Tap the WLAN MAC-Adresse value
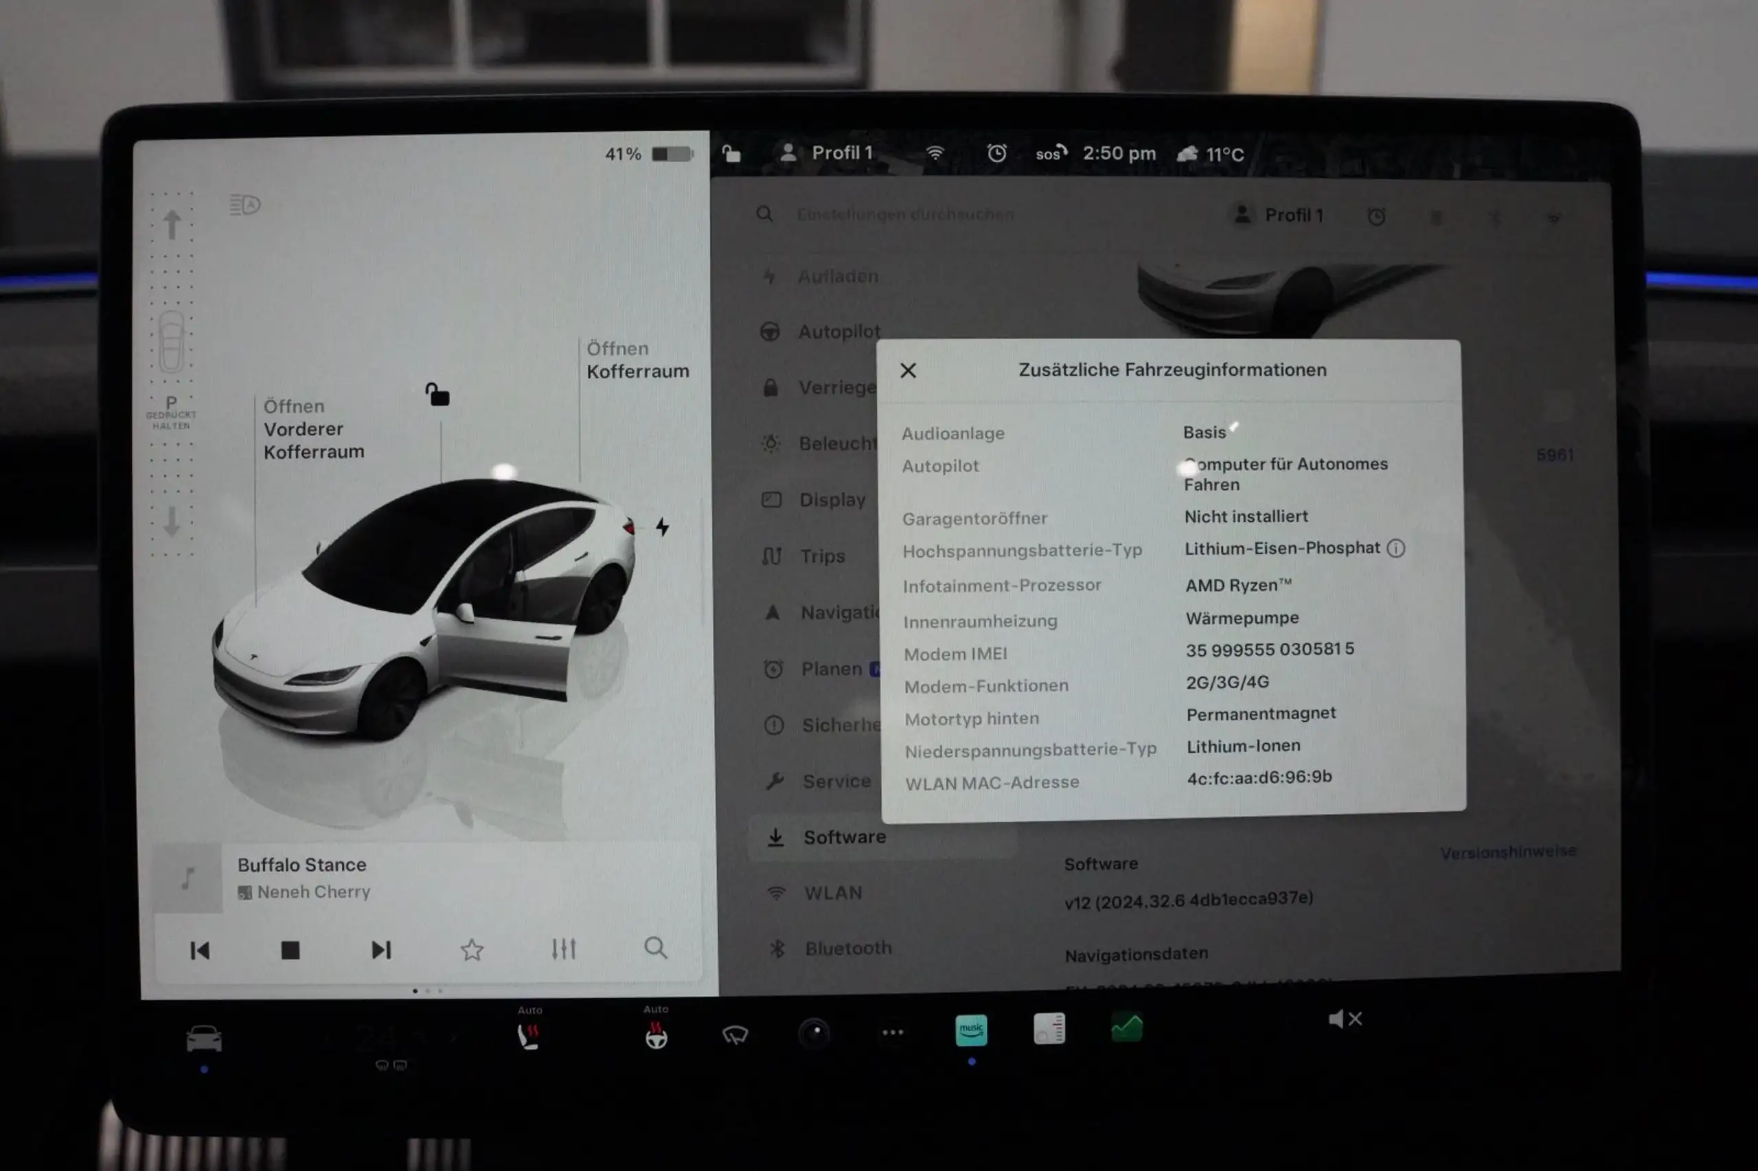Image resolution: width=1758 pixels, height=1171 pixels. (x=1259, y=778)
